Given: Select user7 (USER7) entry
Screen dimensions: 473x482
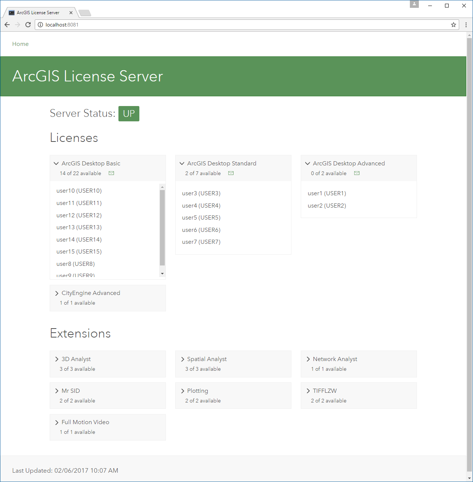Looking at the screenshot, I should [201, 242].
